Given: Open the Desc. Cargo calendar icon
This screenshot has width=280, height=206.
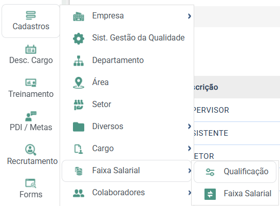Looking at the screenshot, I should point(31,49).
